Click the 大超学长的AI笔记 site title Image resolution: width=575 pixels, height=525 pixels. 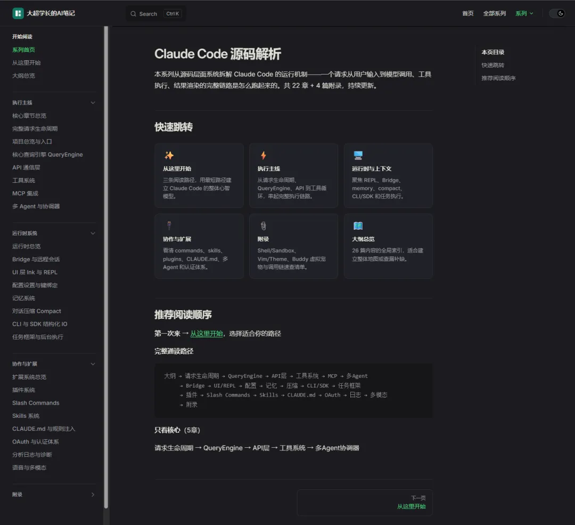(x=51, y=13)
